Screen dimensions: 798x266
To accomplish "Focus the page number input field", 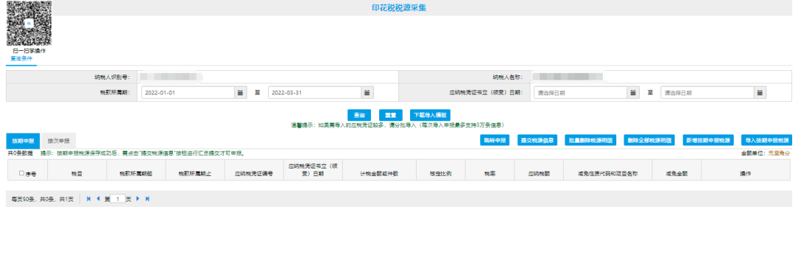I will coord(117,199).
